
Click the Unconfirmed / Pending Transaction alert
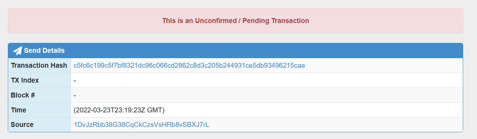click(235, 21)
